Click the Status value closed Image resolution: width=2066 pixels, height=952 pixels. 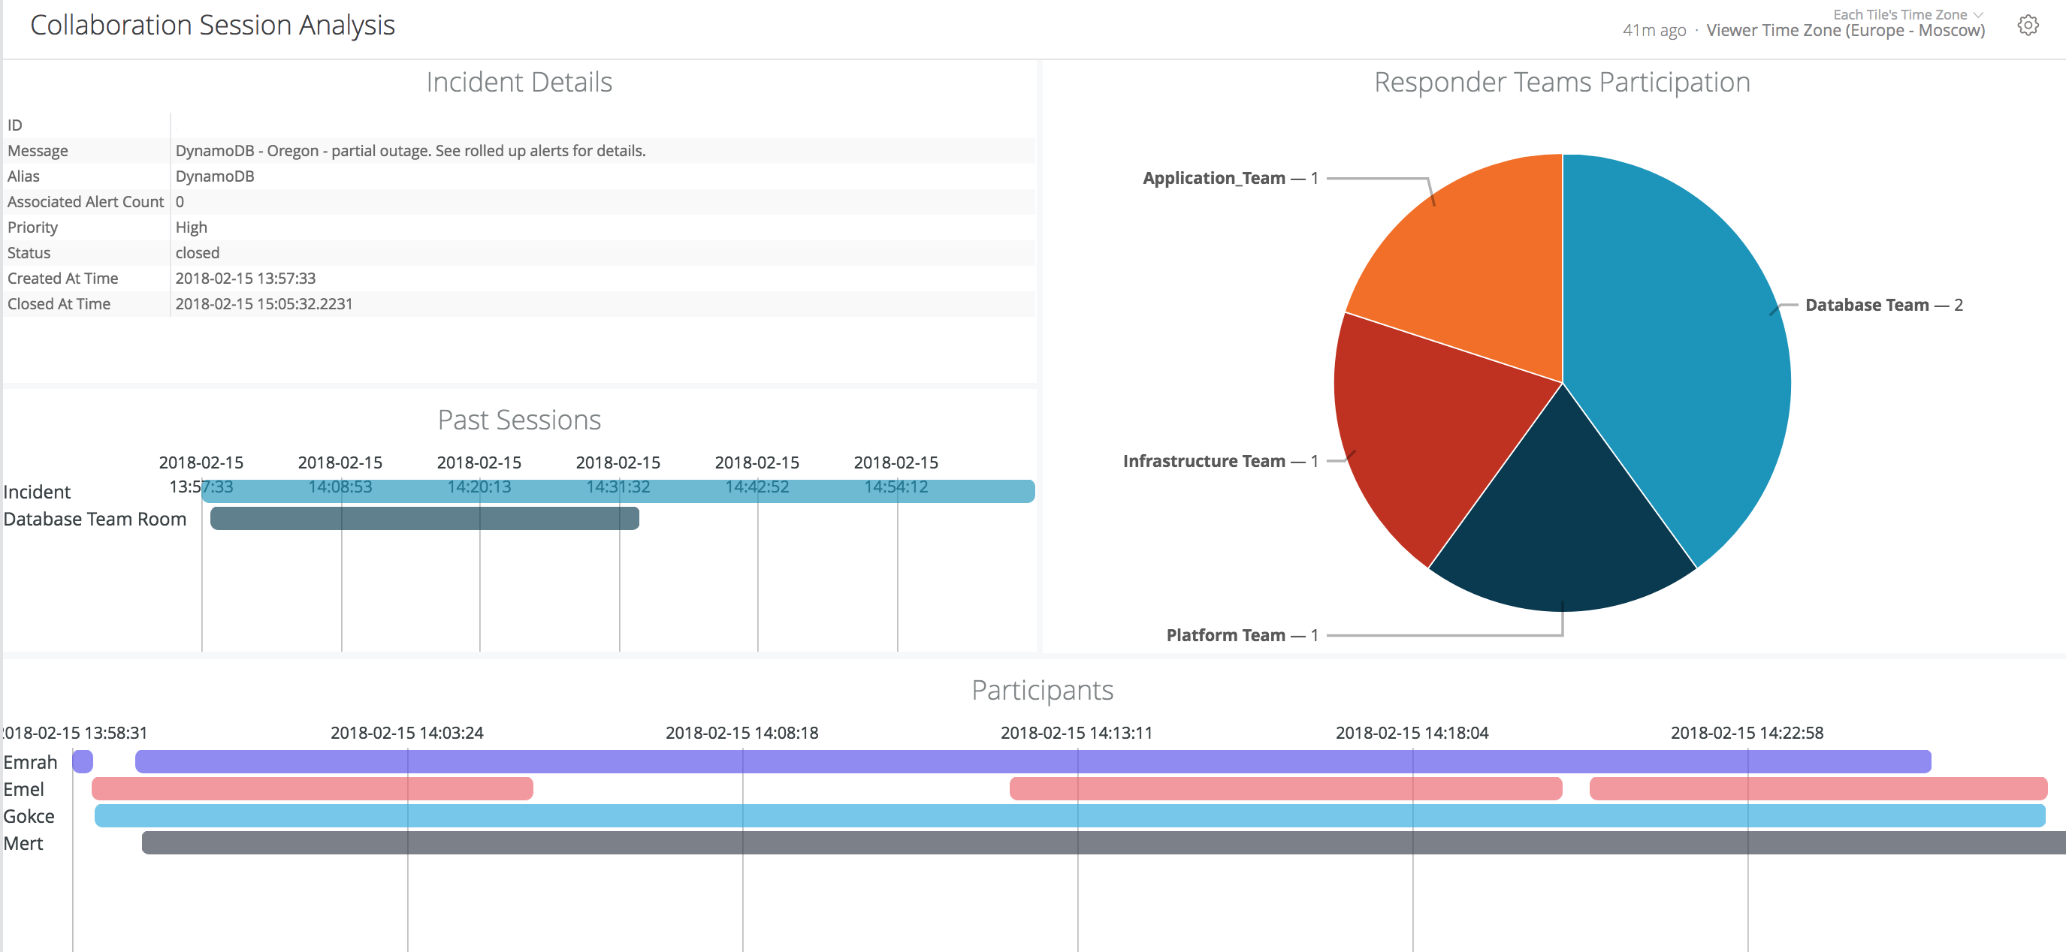click(198, 253)
